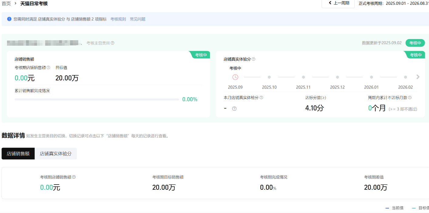
Task: Click help icon next to 周期内累计不达标月数
Action: pos(410,97)
